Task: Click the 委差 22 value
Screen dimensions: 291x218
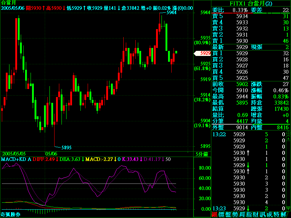Action: (x=286, y=10)
